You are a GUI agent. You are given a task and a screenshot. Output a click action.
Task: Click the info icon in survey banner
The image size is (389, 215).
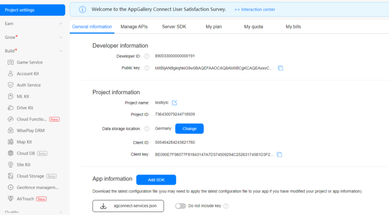click(82, 9)
